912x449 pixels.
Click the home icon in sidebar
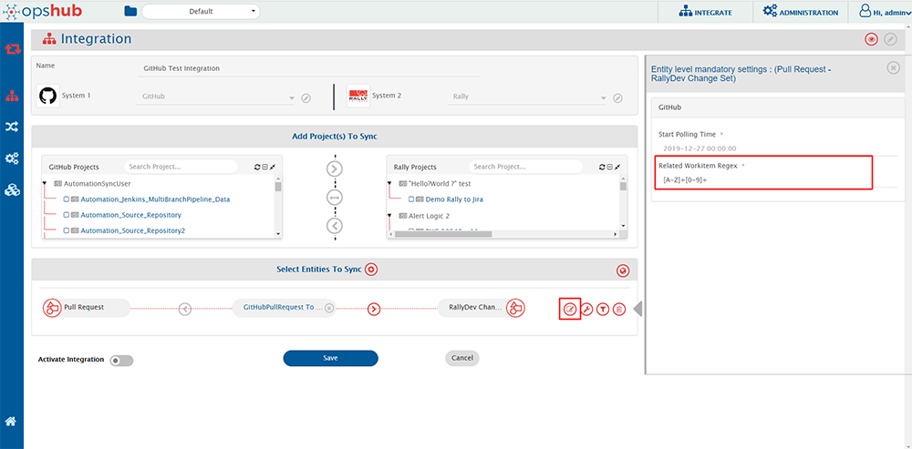point(12,421)
